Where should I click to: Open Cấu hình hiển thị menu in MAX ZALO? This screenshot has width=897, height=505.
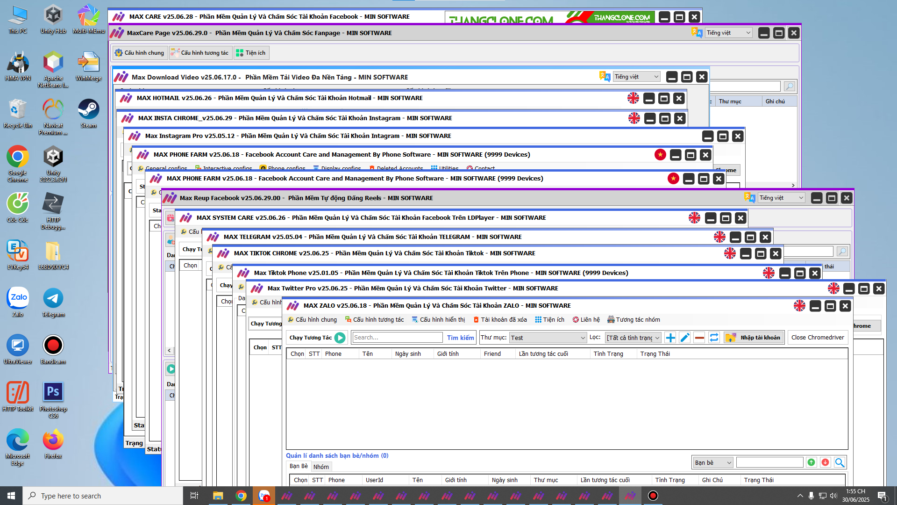(438, 320)
